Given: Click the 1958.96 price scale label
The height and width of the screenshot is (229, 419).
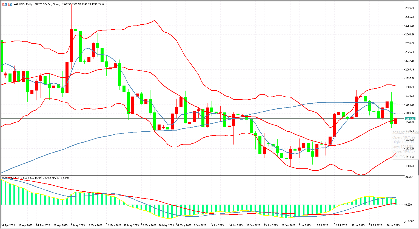Looking at the screenshot, I should coord(410,114).
